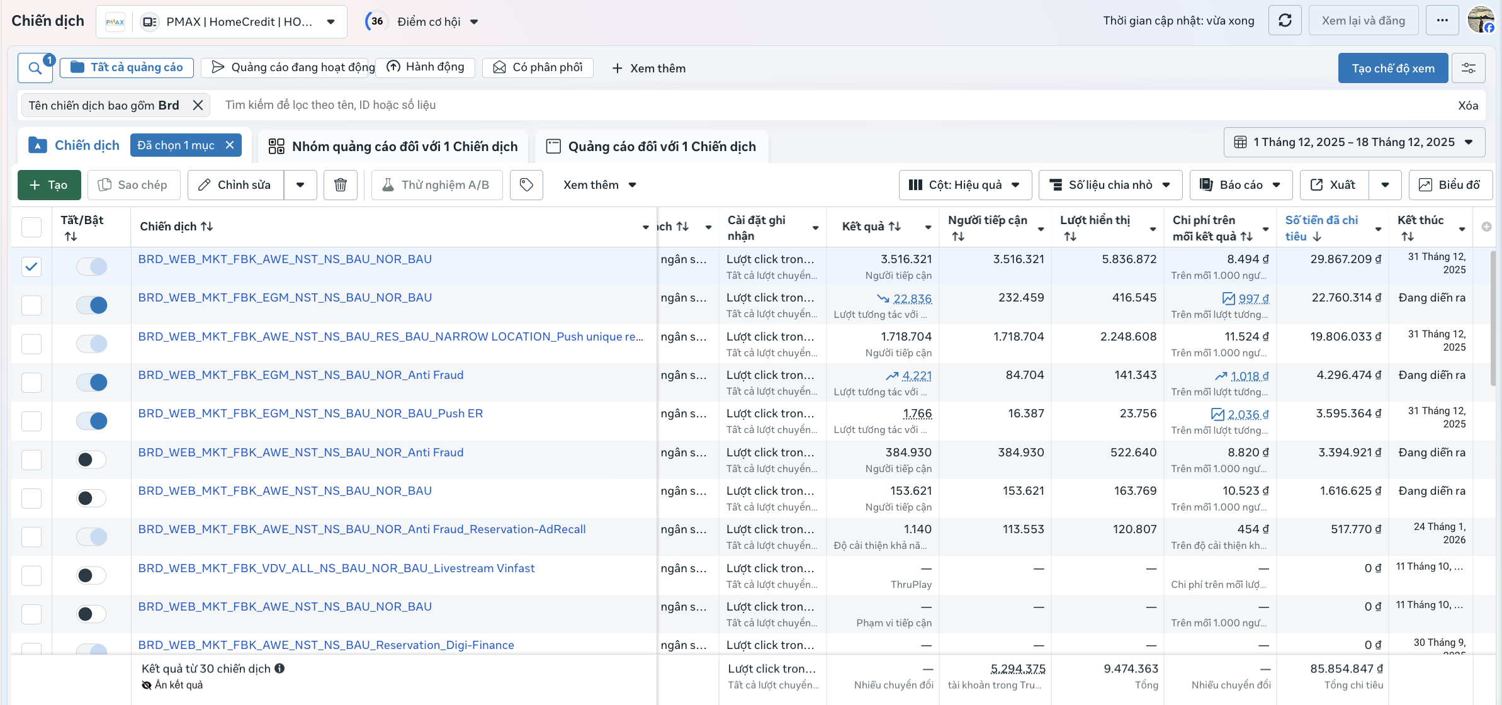
Task: Remove the Brd campaign name filter
Action: pyautogui.click(x=198, y=105)
